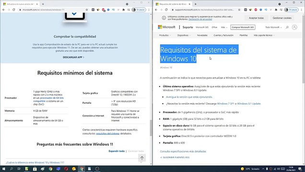Click the taskbar clock and date
The width and height of the screenshot is (305, 172).
tap(291, 169)
